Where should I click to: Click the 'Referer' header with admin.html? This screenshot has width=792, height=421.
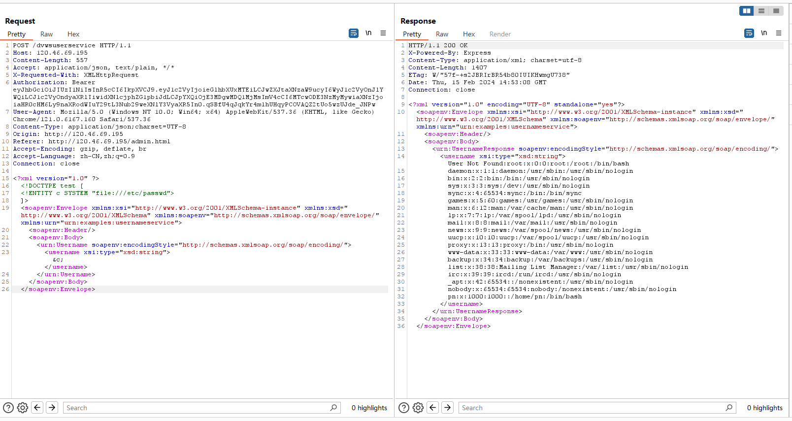point(92,141)
